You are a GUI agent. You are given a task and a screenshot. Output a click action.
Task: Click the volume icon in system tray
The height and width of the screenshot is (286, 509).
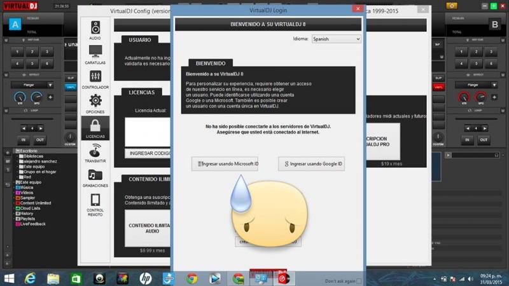coord(470,279)
